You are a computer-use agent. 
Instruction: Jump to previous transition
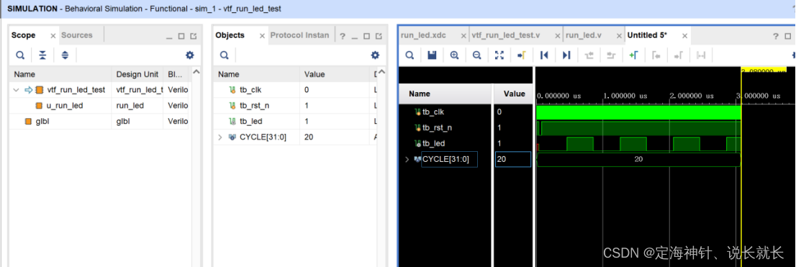click(x=589, y=55)
